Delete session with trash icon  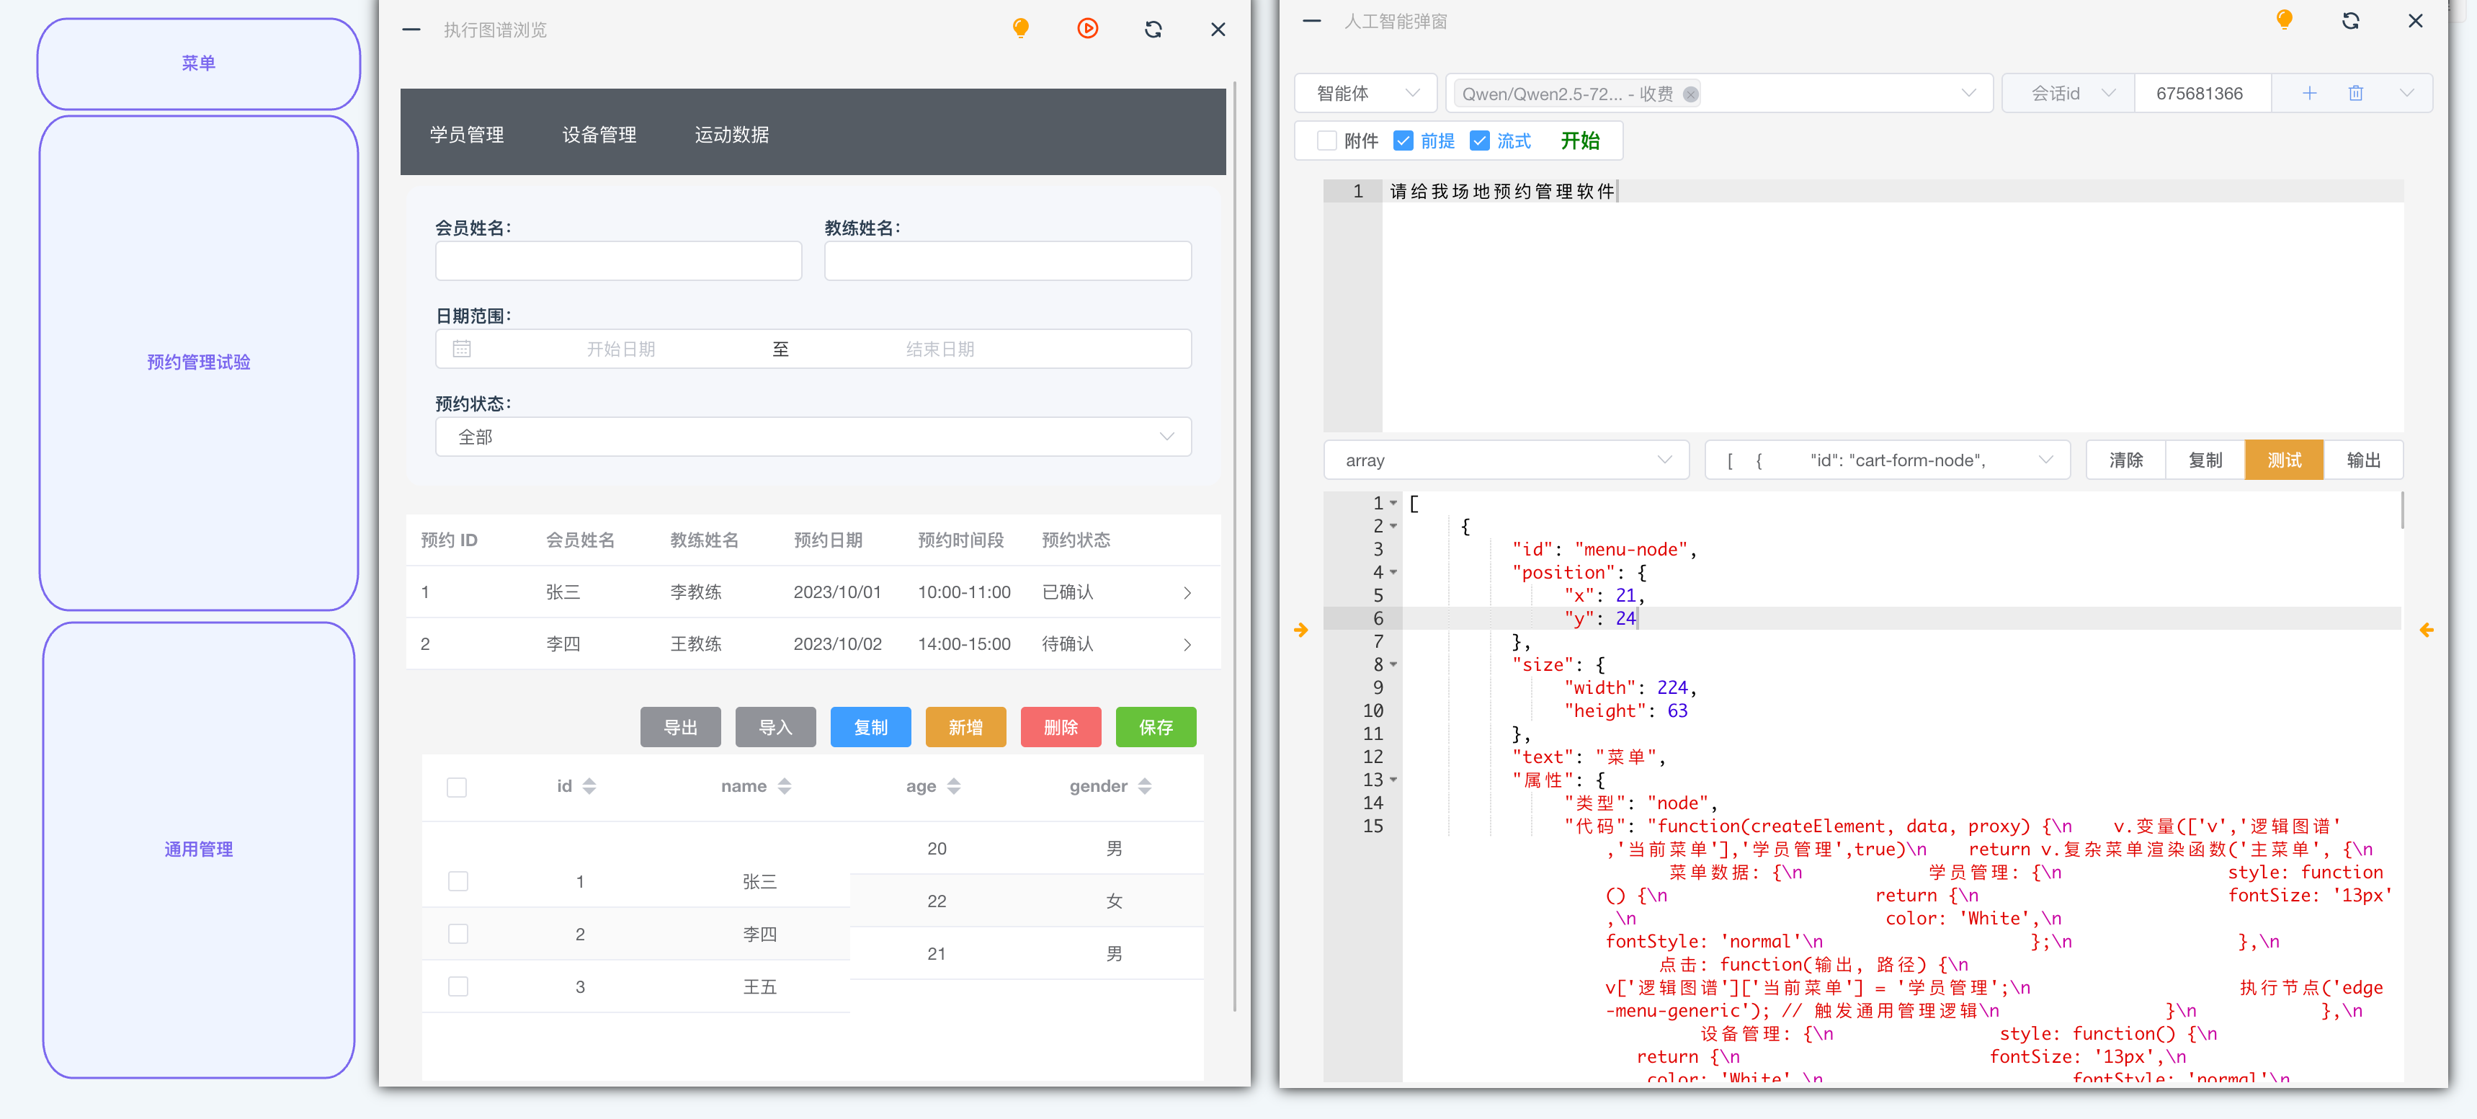(2356, 93)
